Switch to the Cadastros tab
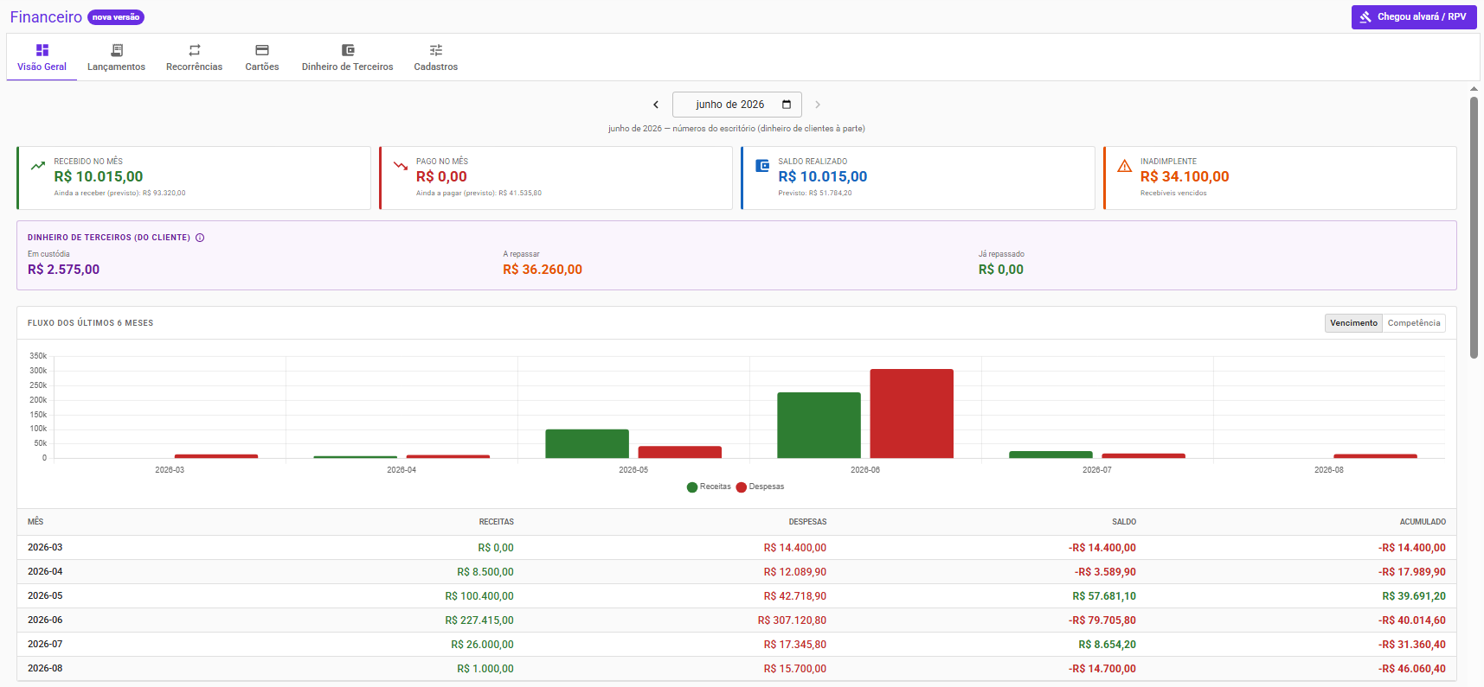Image resolution: width=1484 pixels, height=687 pixels. tap(436, 58)
